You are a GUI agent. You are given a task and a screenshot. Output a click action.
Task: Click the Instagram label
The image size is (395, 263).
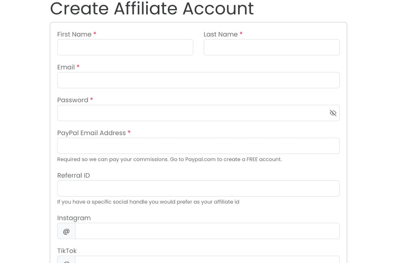74,218
